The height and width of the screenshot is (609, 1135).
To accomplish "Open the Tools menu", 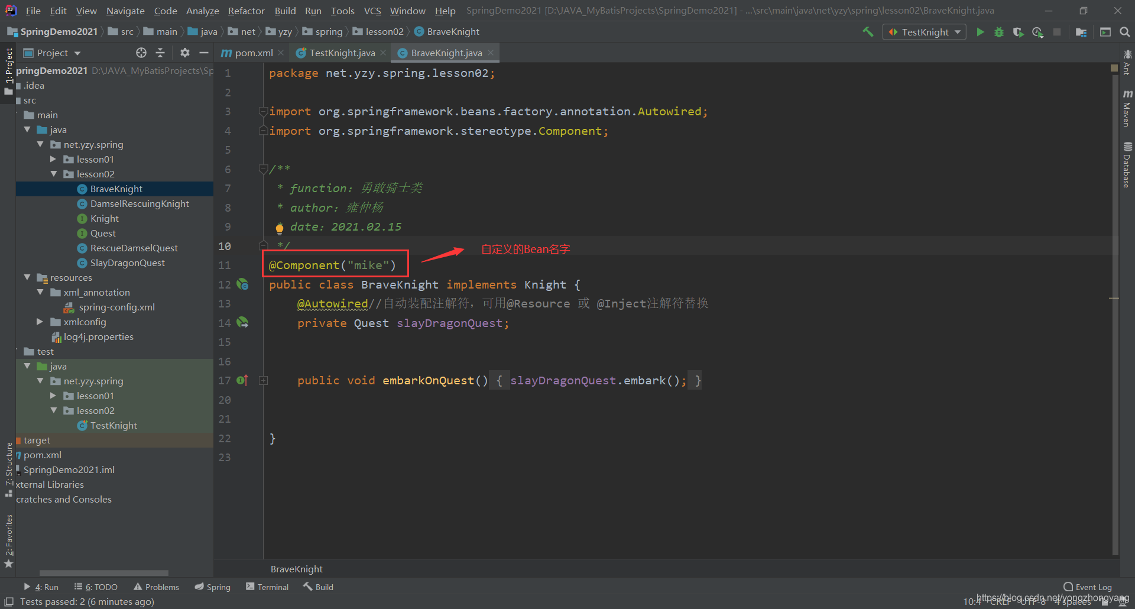I will pyautogui.click(x=342, y=11).
